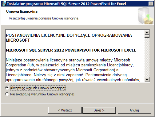This screenshot has height=117, width=155.
Task: Click the scrollbar thumb in license box
Action: [147, 36]
